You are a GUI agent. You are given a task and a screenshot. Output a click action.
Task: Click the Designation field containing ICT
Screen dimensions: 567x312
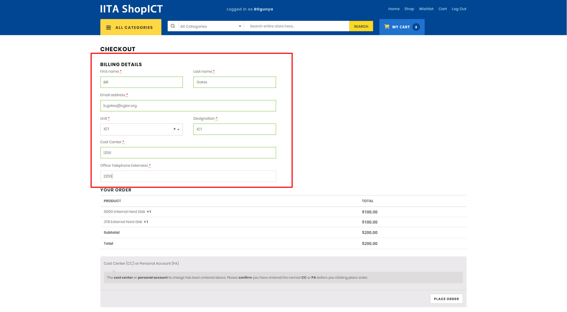pyautogui.click(x=234, y=129)
